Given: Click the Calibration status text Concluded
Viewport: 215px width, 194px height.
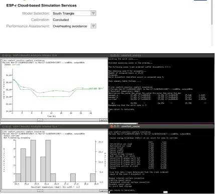Looking at the screenshot, I should 61,20.
